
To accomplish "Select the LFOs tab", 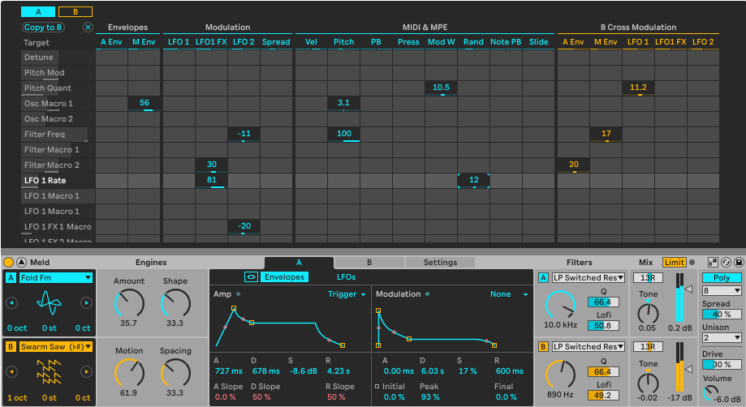I will (x=347, y=277).
